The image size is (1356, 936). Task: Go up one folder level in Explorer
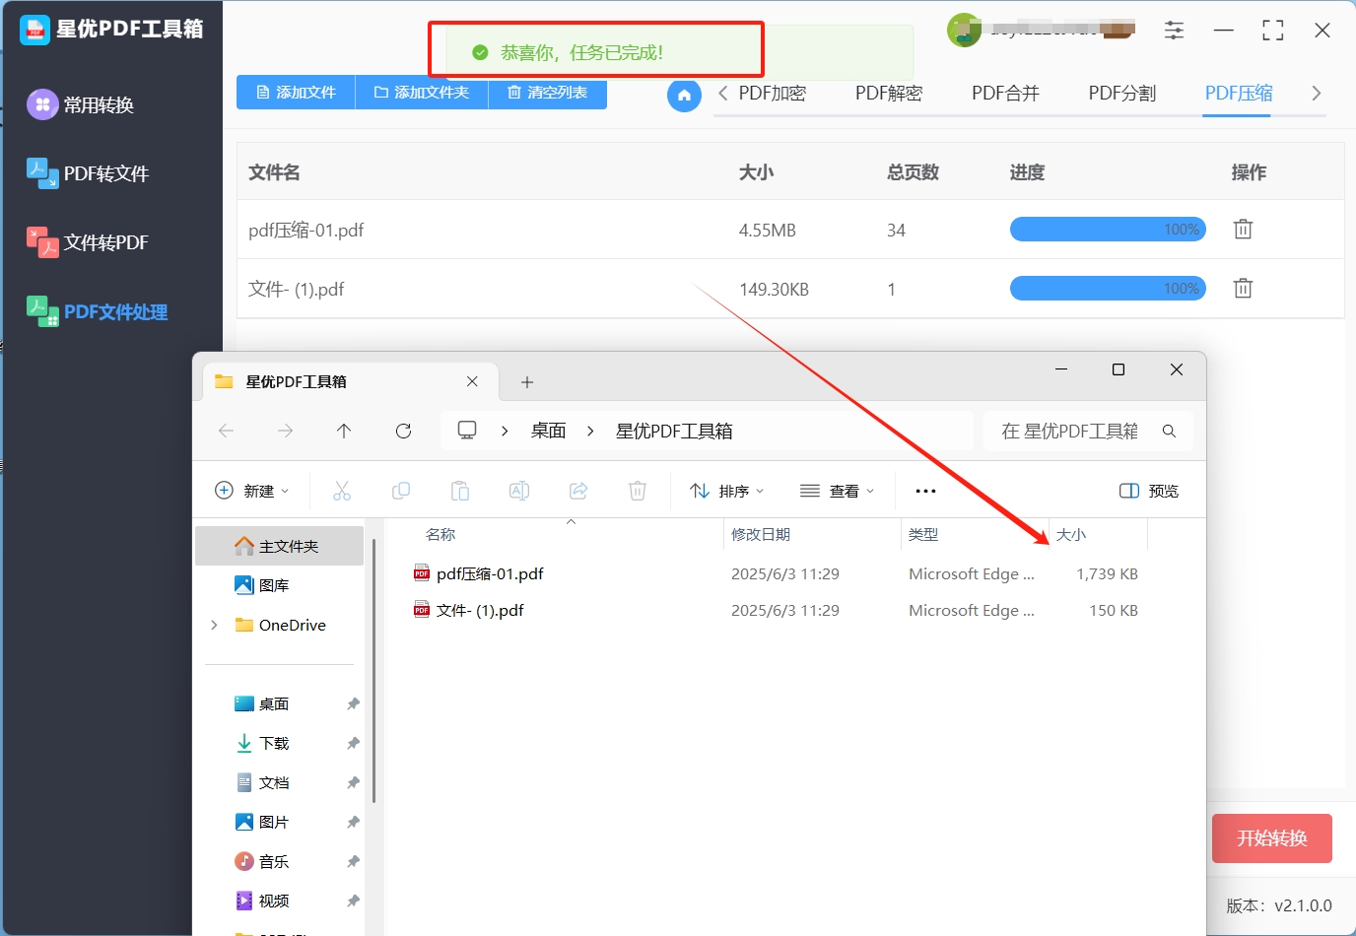click(x=344, y=431)
